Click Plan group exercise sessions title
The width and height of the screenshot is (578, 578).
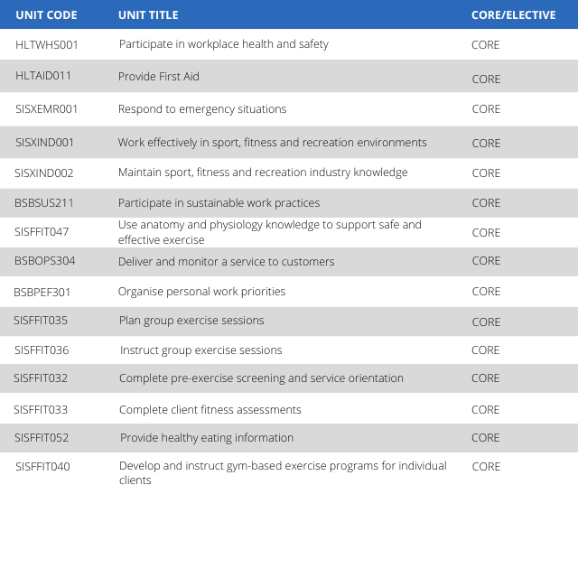pos(191,321)
